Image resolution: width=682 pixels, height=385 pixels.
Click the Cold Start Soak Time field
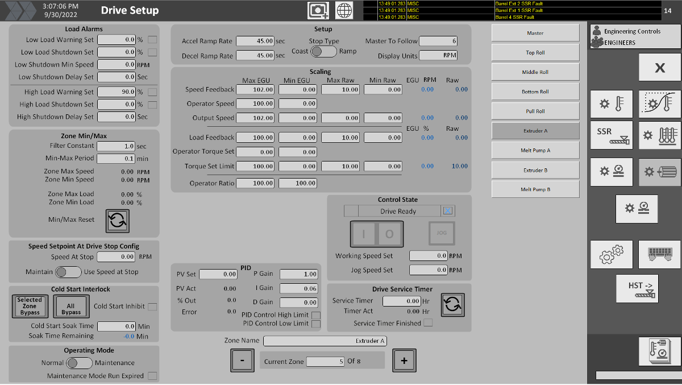pos(117,326)
